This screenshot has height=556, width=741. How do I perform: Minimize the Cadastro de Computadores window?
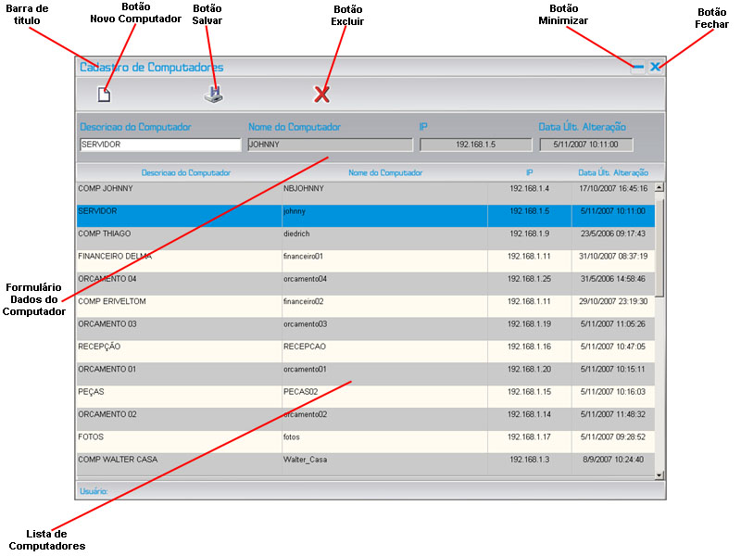[637, 67]
